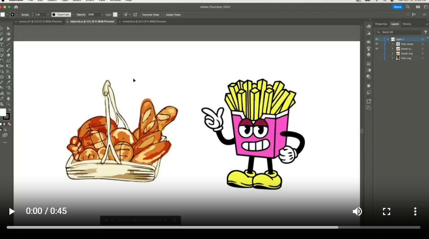Switch to the History tab
The width and height of the screenshot is (429, 239).
click(x=407, y=24)
